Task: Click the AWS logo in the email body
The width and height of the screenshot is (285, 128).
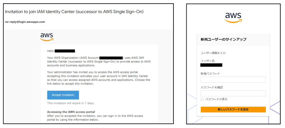Action: (x=47, y=37)
